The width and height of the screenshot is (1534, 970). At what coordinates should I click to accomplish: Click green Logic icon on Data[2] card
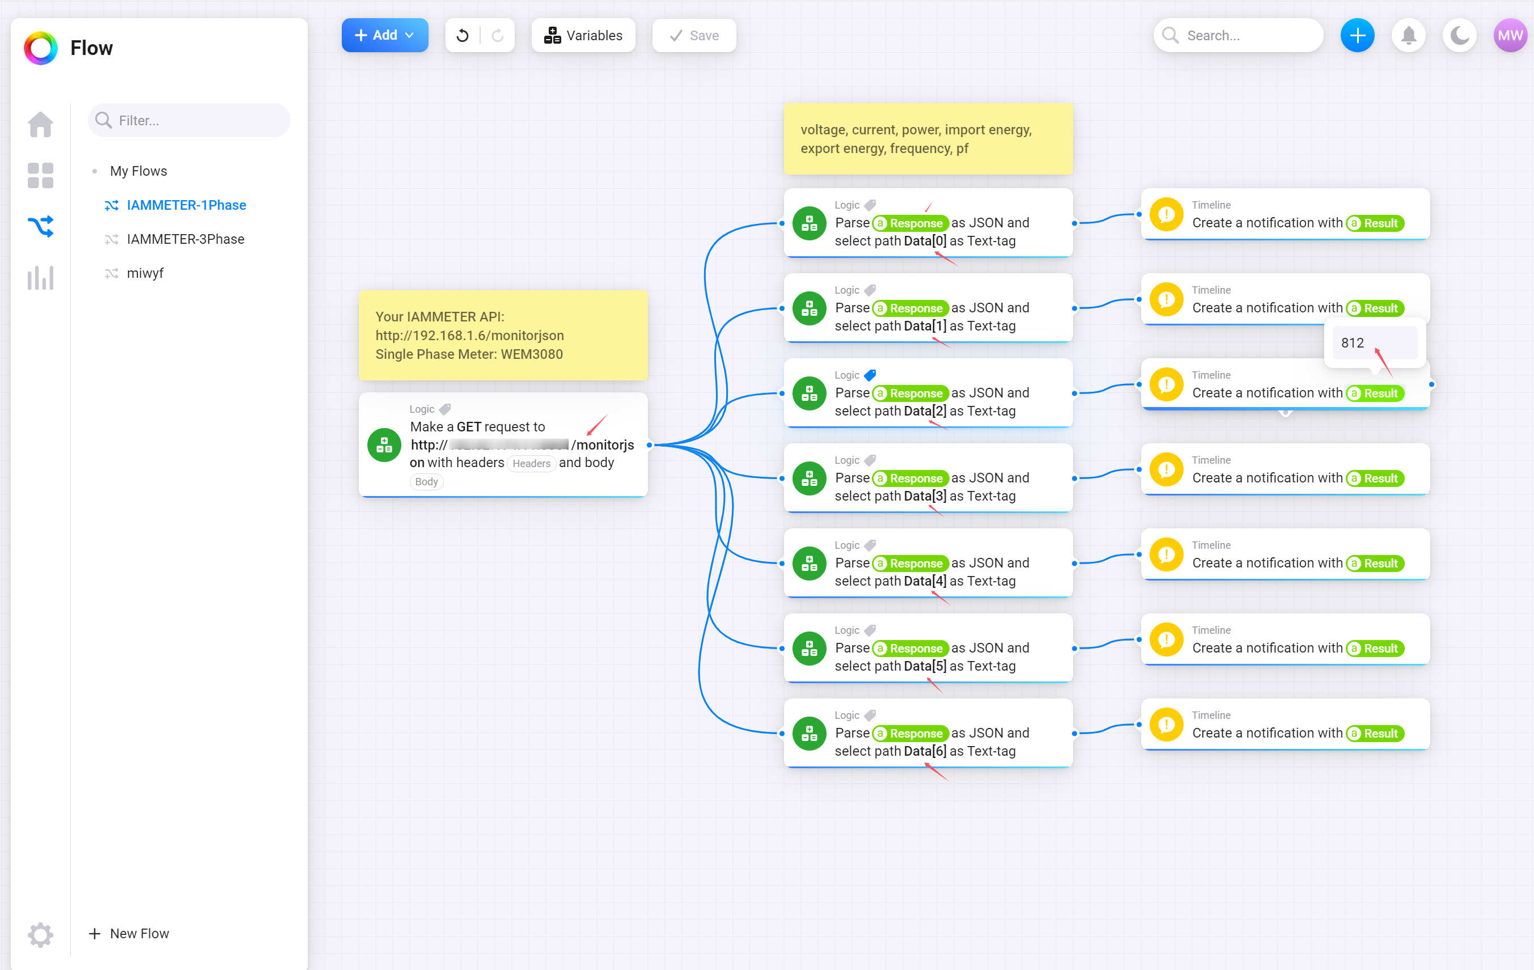[809, 393]
